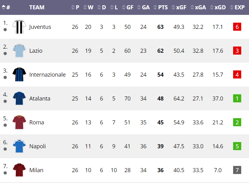This screenshot has width=249, height=183.
Task: Click the Napoli blue jersey icon
Action: 19,146
